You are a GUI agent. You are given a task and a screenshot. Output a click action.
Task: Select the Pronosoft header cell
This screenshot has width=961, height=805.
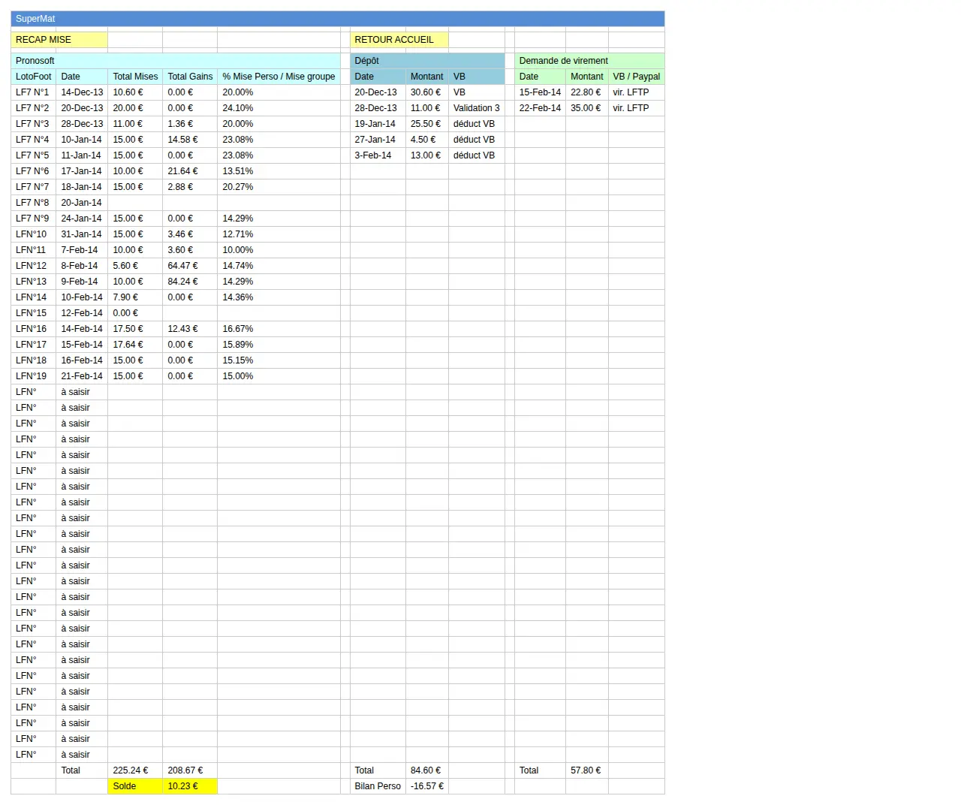point(176,61)
